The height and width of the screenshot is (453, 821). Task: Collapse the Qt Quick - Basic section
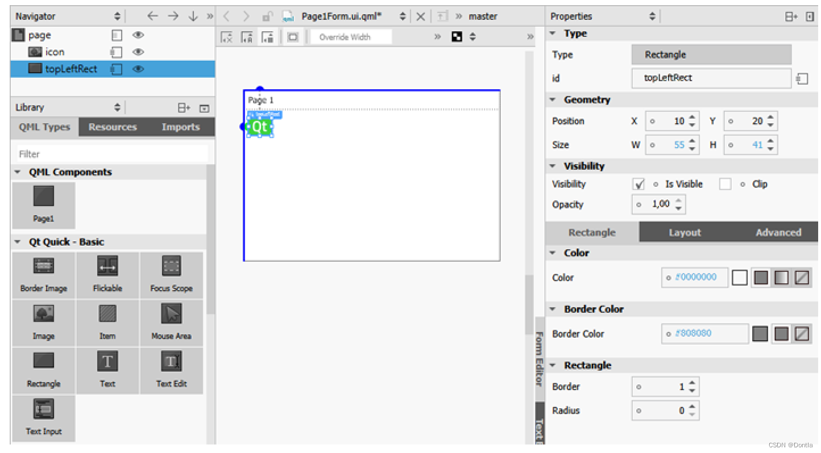tap(18, 242)
